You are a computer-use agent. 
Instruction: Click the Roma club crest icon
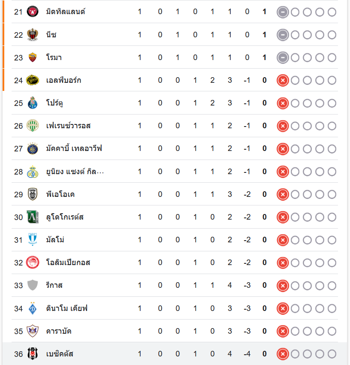(33, 57)
